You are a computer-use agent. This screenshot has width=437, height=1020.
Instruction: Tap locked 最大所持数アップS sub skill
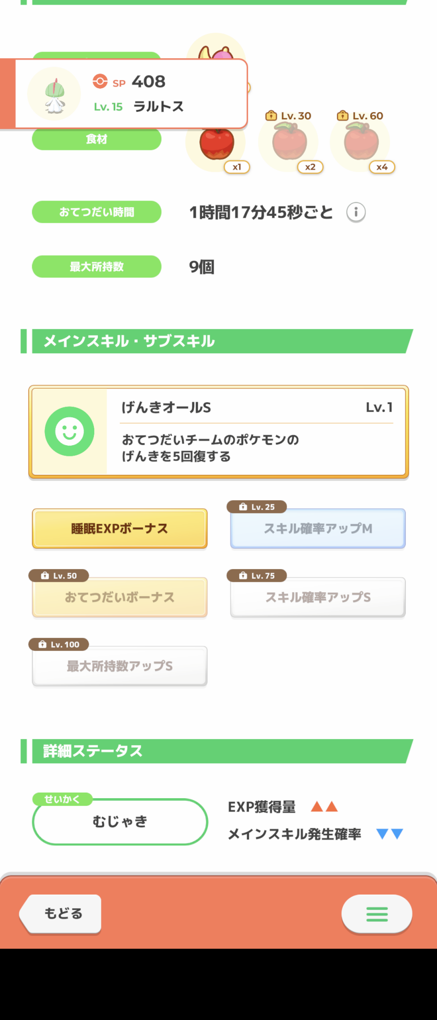pyautogui.click(x=120, y=666)
